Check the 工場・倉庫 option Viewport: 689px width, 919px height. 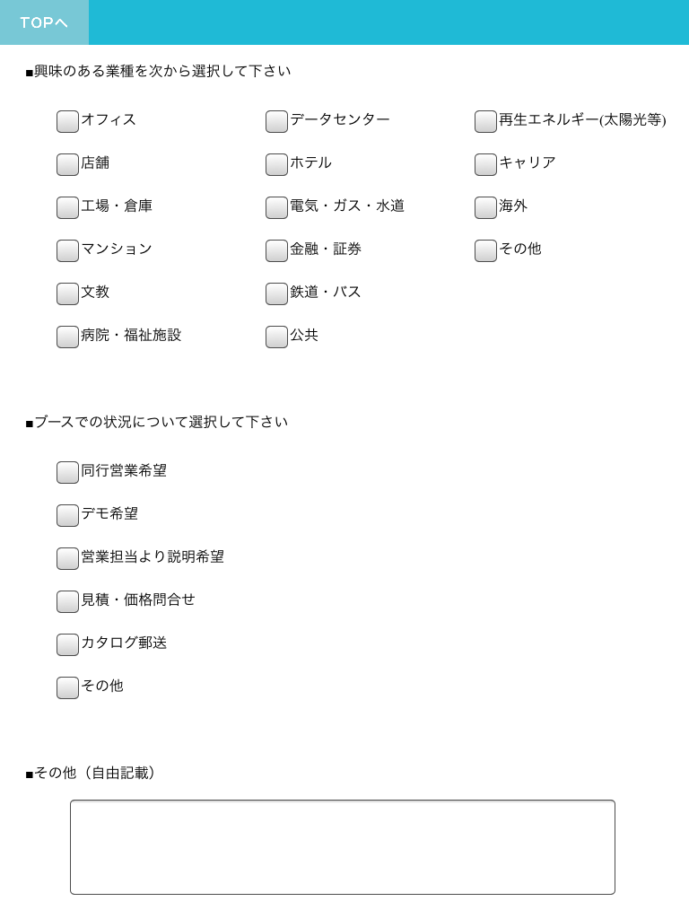pos(67,207)
